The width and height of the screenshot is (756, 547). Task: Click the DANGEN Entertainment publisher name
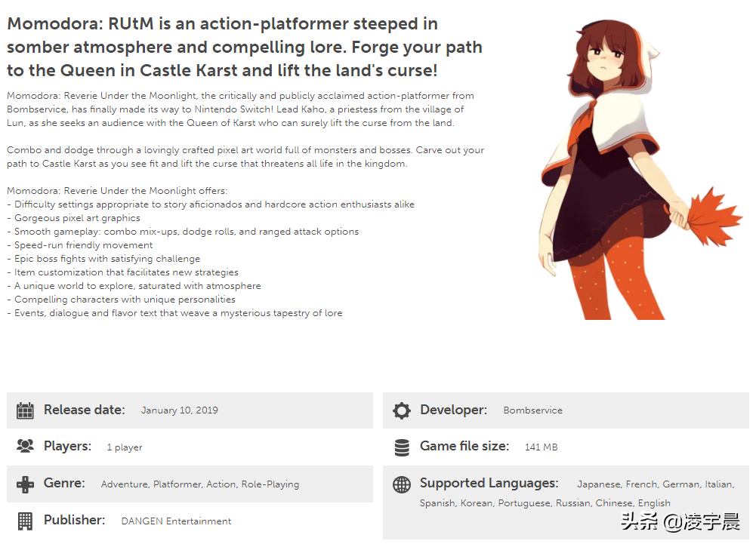pos(176,521)
